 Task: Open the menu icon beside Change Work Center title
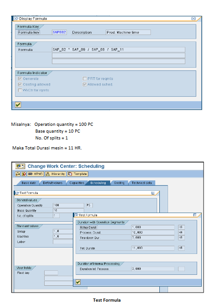(x=20, y=166)
